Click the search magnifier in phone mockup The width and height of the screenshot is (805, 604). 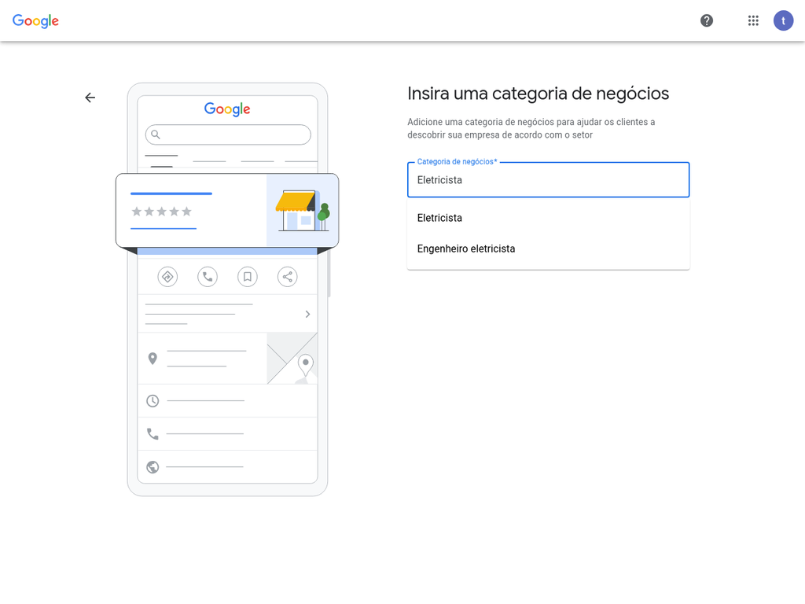(156, 134)
